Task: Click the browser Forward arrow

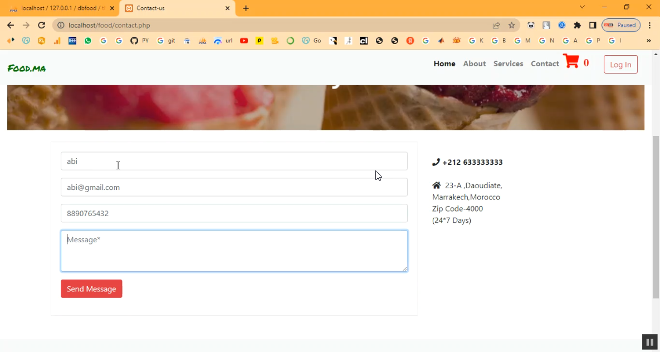Action: pyautogui.click(x=26, y=25)
